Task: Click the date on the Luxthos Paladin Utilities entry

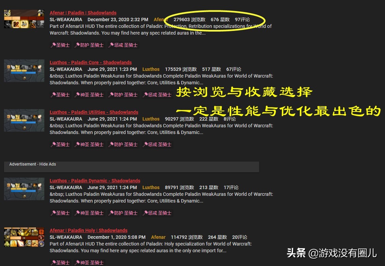Action: pos(112,119)
